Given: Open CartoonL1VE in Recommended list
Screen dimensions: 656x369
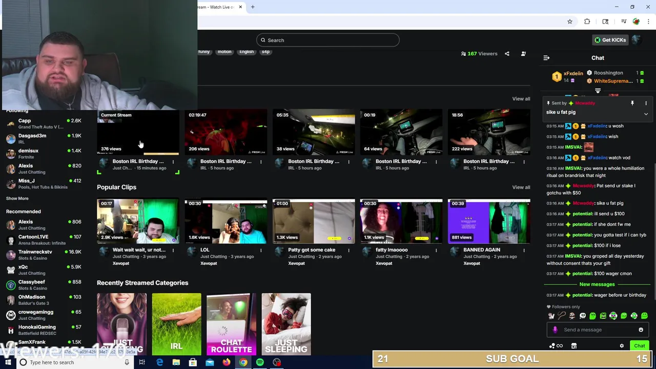Looking at the screenshot, I should [x=44, y=240].
